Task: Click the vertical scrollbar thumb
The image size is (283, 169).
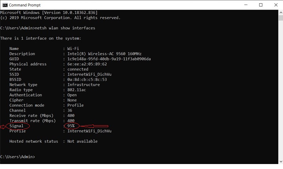Action: 281,18
